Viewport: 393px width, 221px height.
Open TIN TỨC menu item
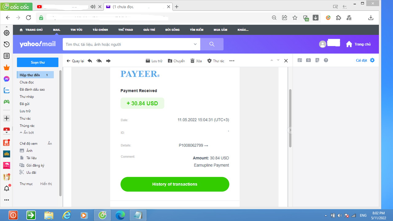[76, 30]
